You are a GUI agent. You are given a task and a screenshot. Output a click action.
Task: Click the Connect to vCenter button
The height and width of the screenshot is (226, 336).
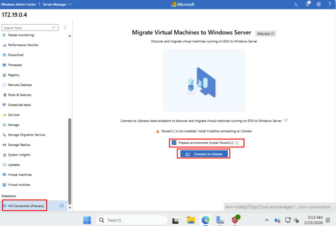coord(204,154)
